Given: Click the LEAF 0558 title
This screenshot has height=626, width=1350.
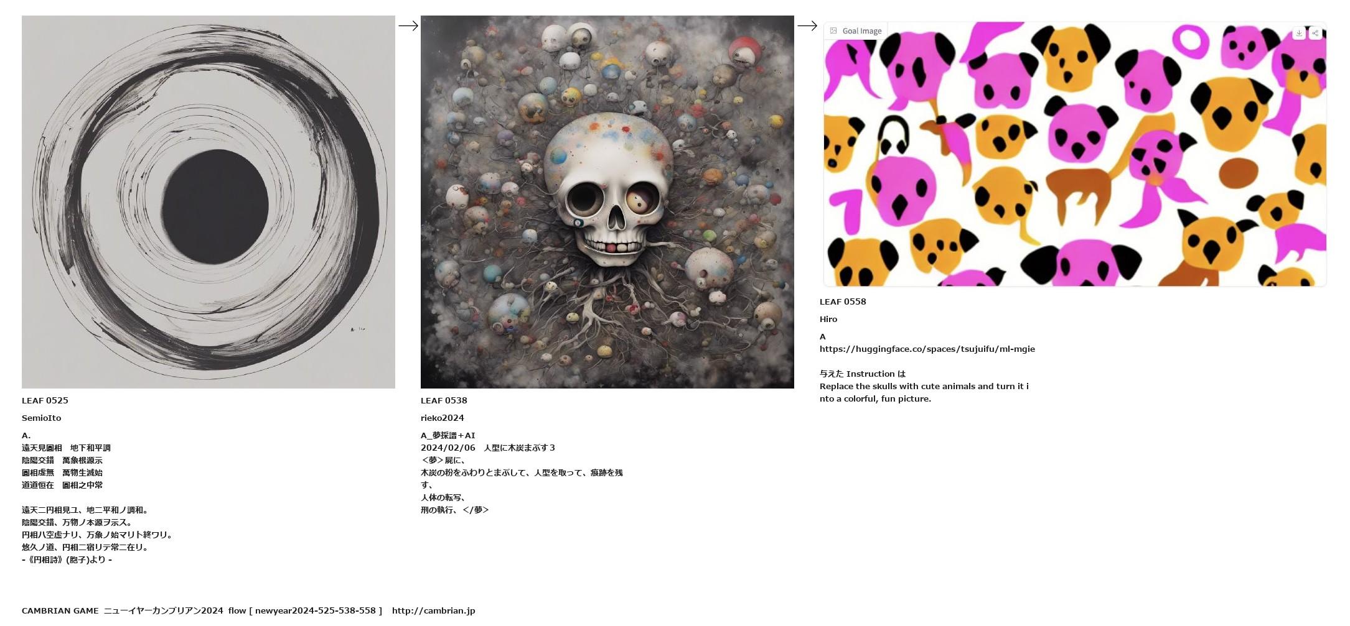Looking at the screenshot, I should coord(843,301).
